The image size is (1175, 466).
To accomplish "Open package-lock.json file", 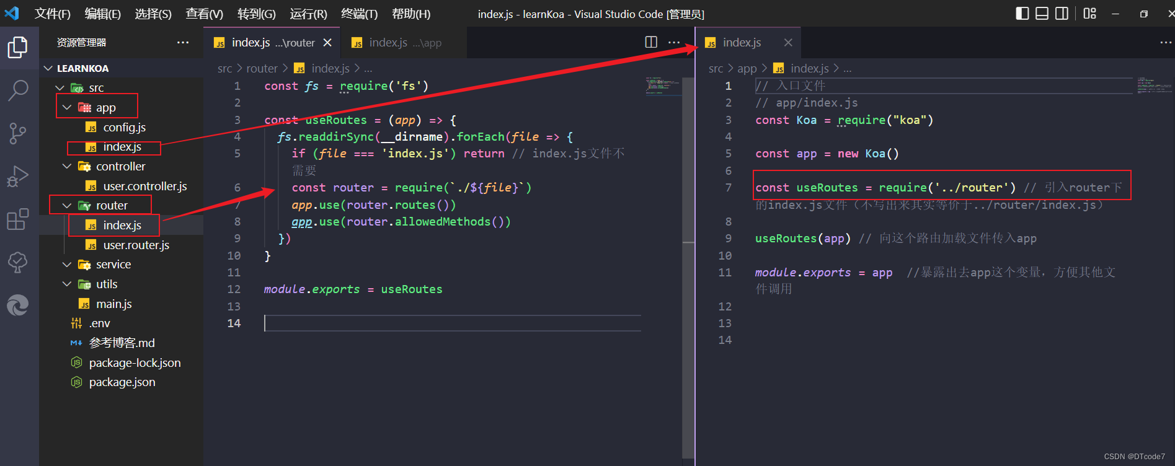I will [135, 363].
